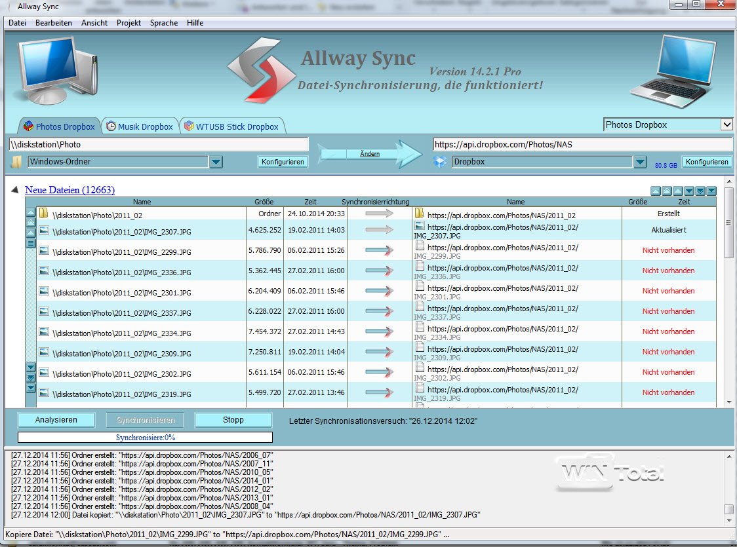Click the list icon in left navigation strip
This screenshot has height=547, width=737.
[x=31, y=244]
